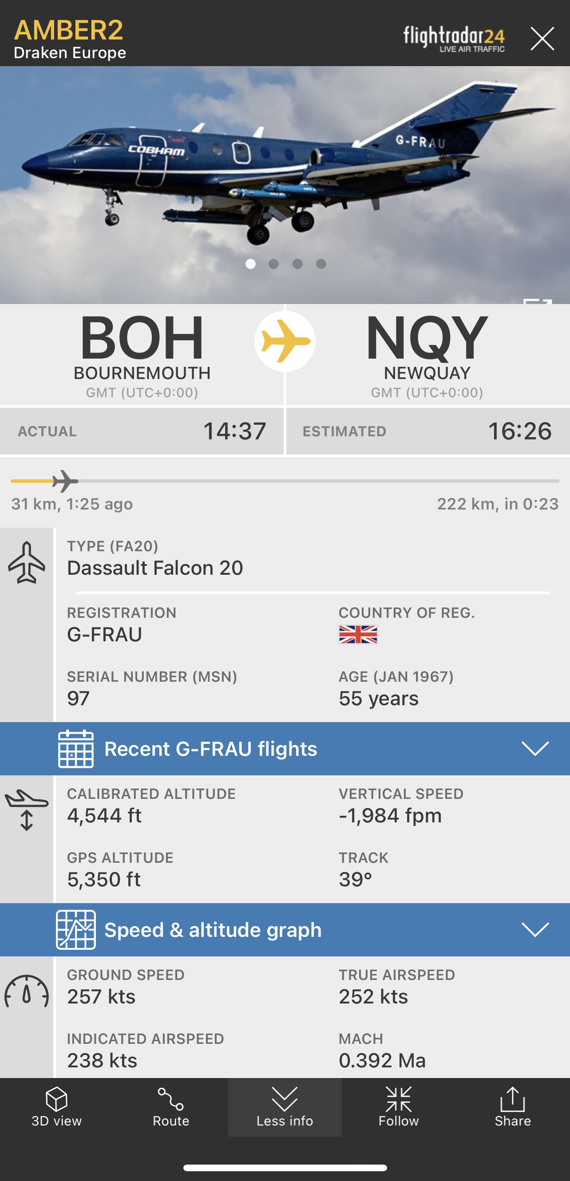The image size is (570, 1181).
Task: Select the second photo page dot
Action: pyautogui.click(x=274, y=264)
